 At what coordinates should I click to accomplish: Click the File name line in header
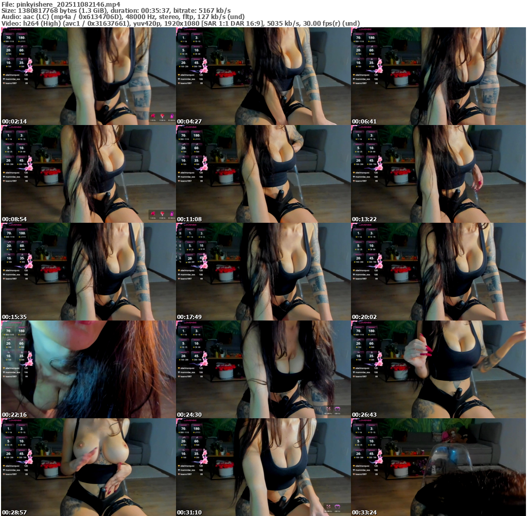click(x=61, y=4)
